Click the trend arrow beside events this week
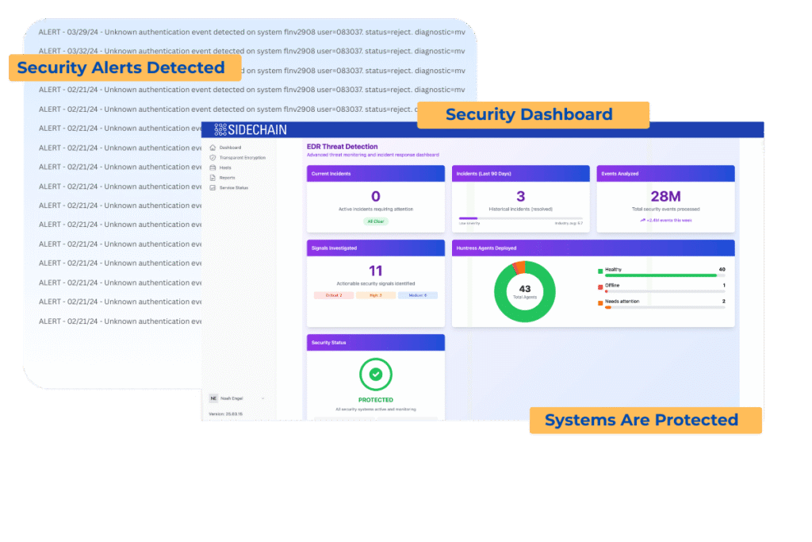 click(642, 221)
